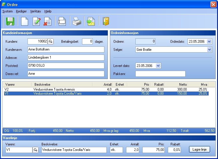Image resolution: width=218 pixels, height=159 pixels.
Task: Open item lookup next to Varenr field
Action: [35, 150]
